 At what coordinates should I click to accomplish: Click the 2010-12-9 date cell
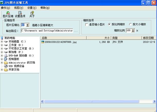(x=149, y=42)
